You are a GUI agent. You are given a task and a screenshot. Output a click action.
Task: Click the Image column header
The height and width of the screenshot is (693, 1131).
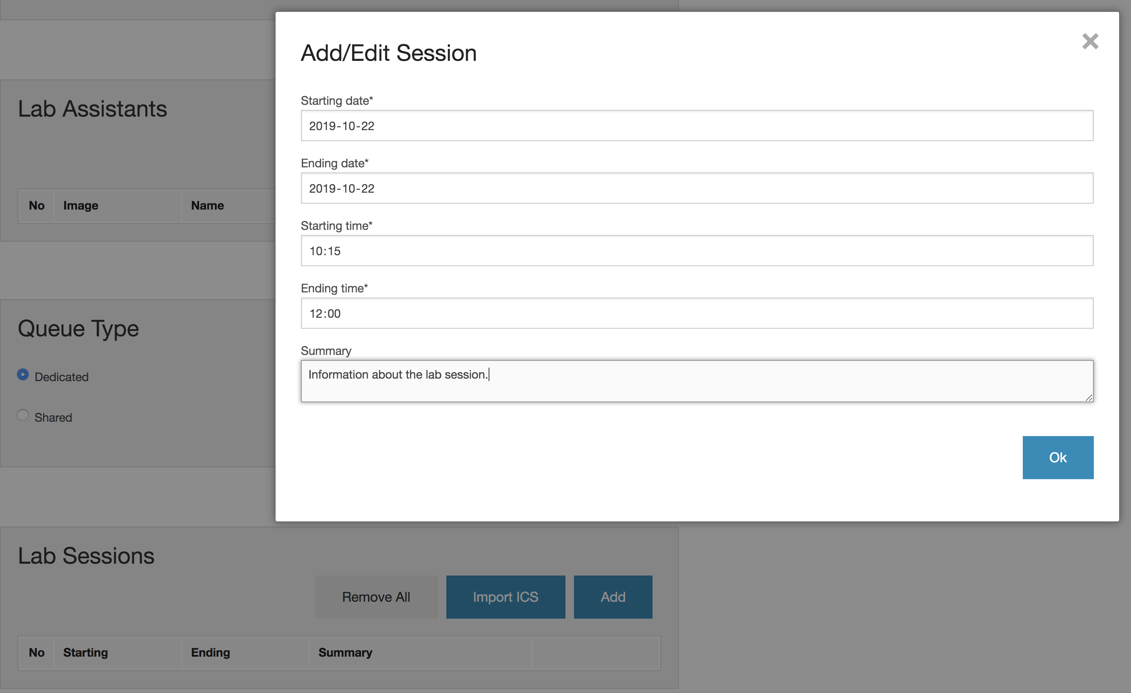click(81, 206)
